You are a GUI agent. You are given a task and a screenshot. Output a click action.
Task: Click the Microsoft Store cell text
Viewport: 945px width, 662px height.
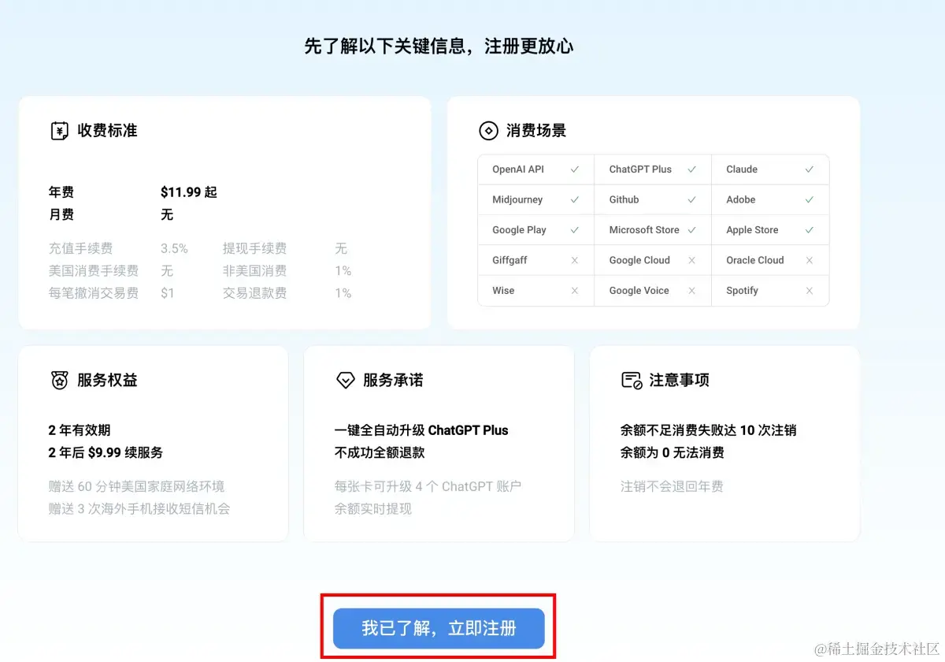click(x=644, y=230)
